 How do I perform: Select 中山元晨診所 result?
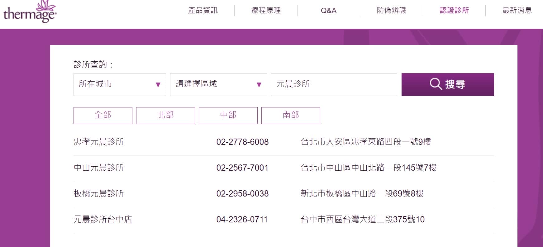pos(99,168)
